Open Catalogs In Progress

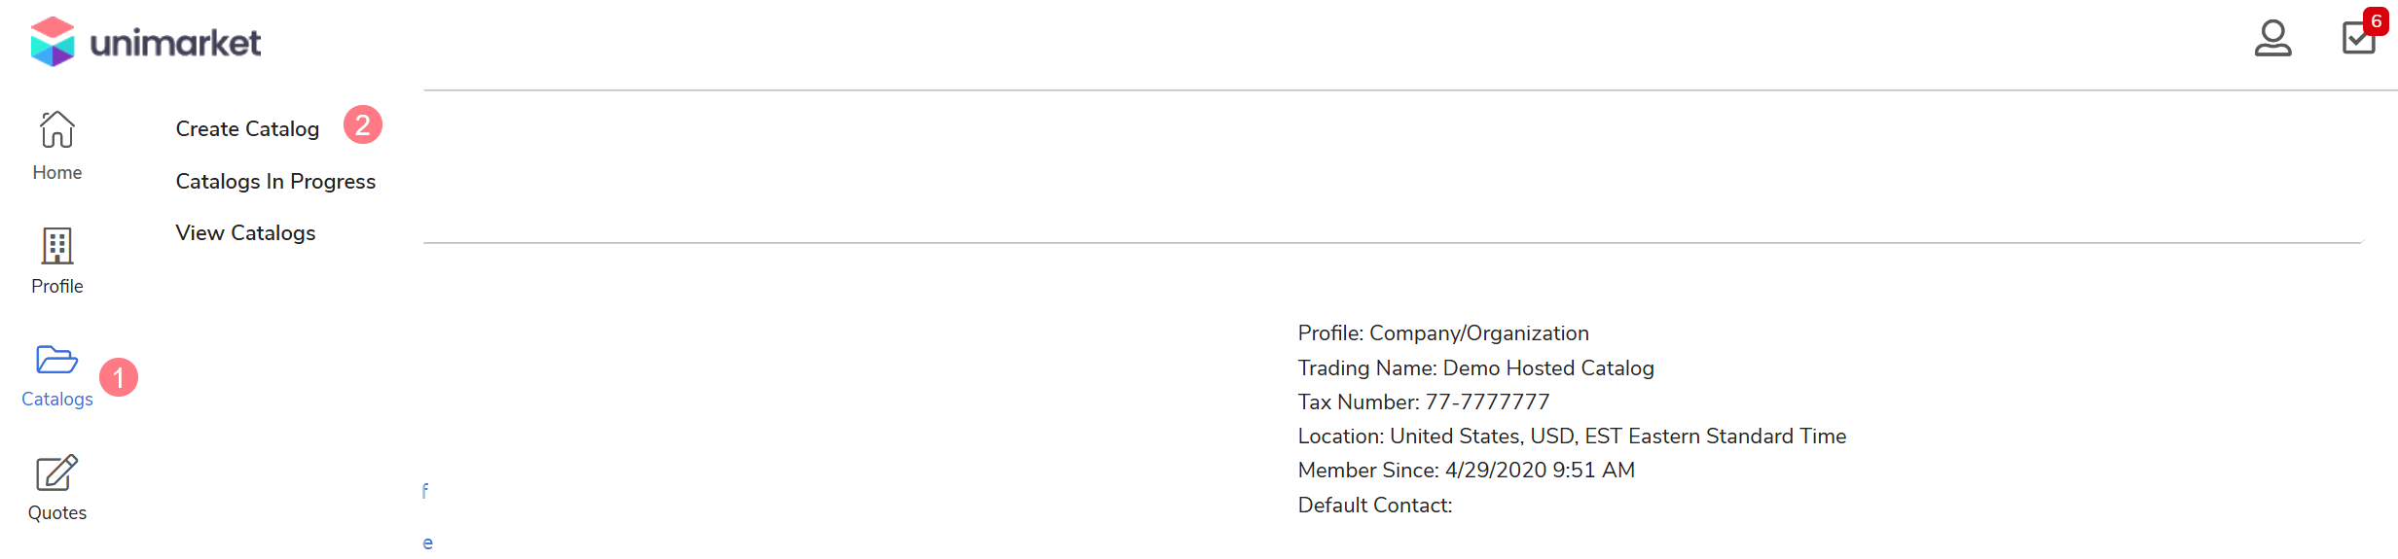coord(275,182)
